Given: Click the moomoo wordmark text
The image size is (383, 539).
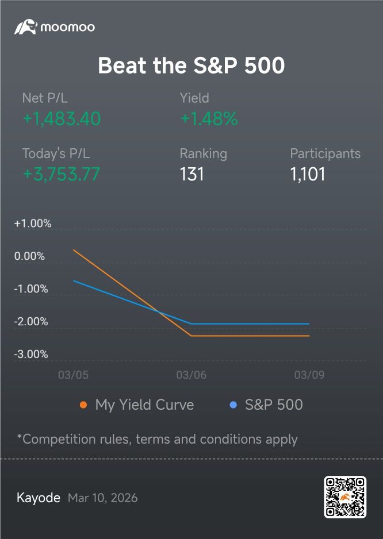Looking at the screenshot, I should click(x=68, y=27).
